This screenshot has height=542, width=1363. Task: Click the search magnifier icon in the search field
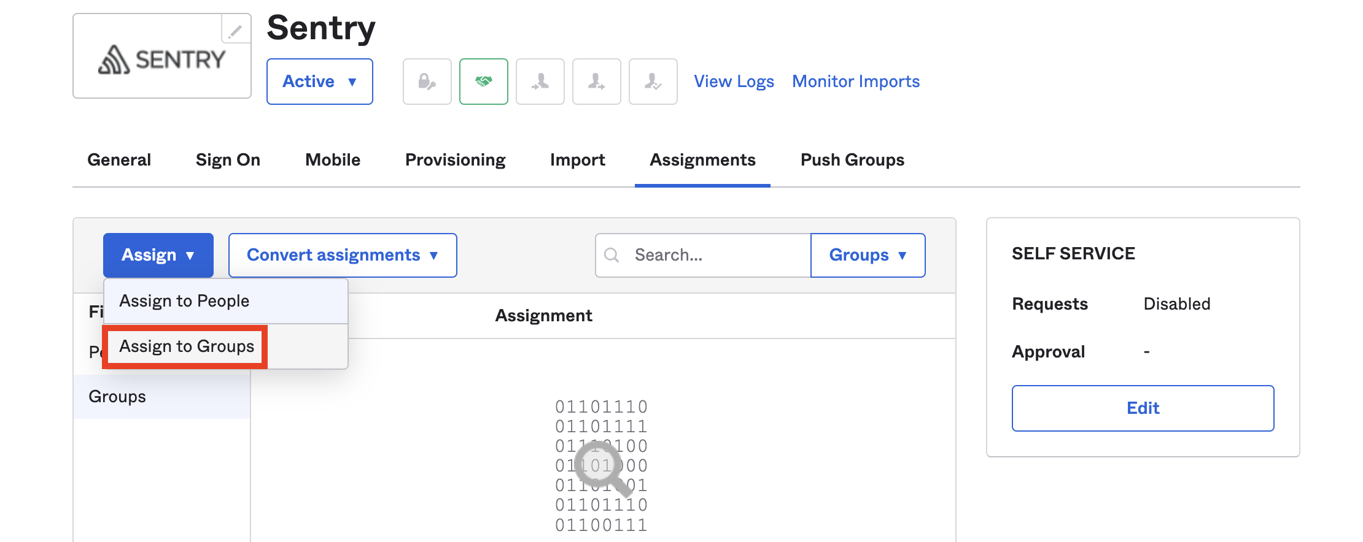tap(612, 254)
